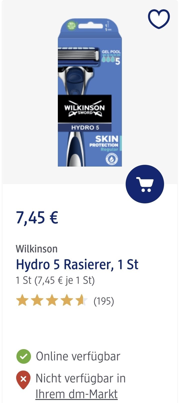
Task: Select the third gold rating star
Action: click(x=52, y=301)
